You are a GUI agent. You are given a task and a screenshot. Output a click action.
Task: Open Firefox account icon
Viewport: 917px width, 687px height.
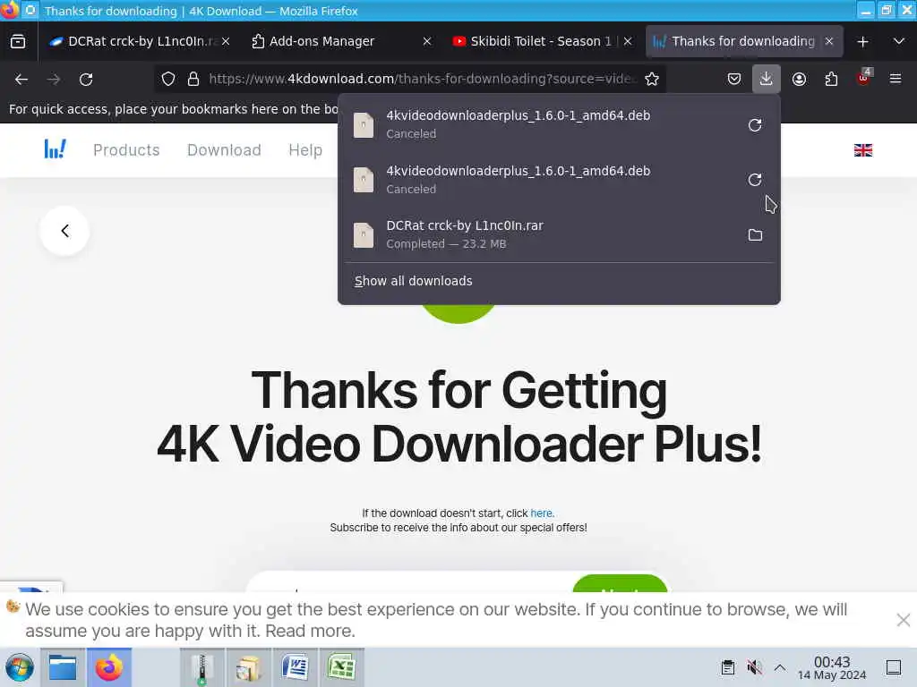pos(799,79)
